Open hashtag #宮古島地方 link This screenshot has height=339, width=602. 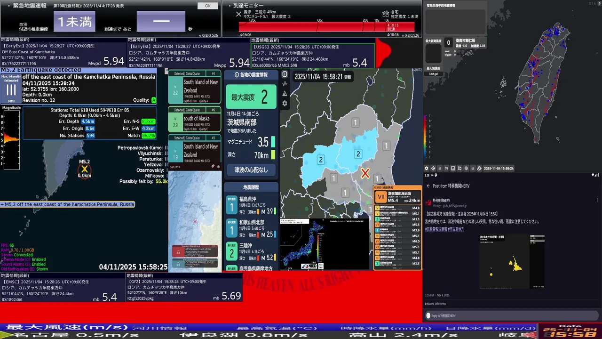pyautogui.click(x=456, y=229)
